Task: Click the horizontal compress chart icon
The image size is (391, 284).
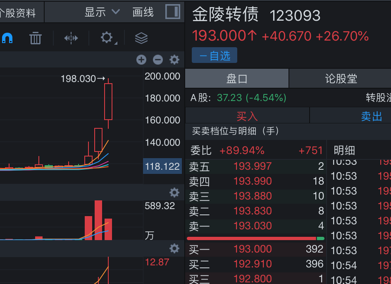Action: tap(71, 38)
